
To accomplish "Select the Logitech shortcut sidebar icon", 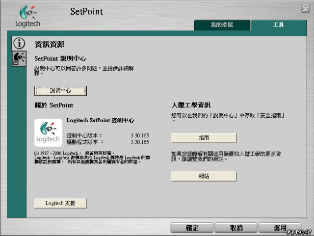I will 19,58.
